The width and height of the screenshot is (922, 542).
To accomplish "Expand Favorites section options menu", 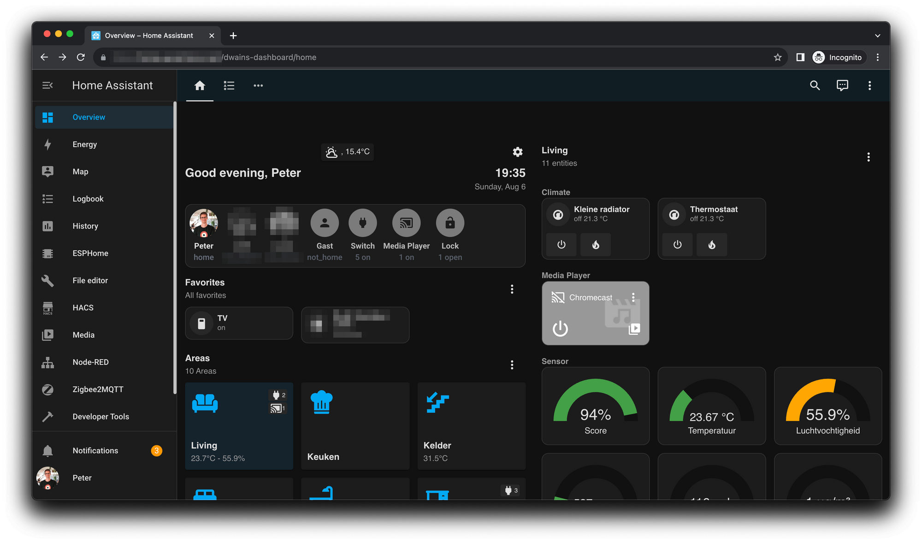I will click(x=512, y=289).
